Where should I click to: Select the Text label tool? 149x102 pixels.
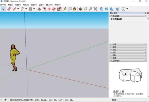(x=70, y=9)
